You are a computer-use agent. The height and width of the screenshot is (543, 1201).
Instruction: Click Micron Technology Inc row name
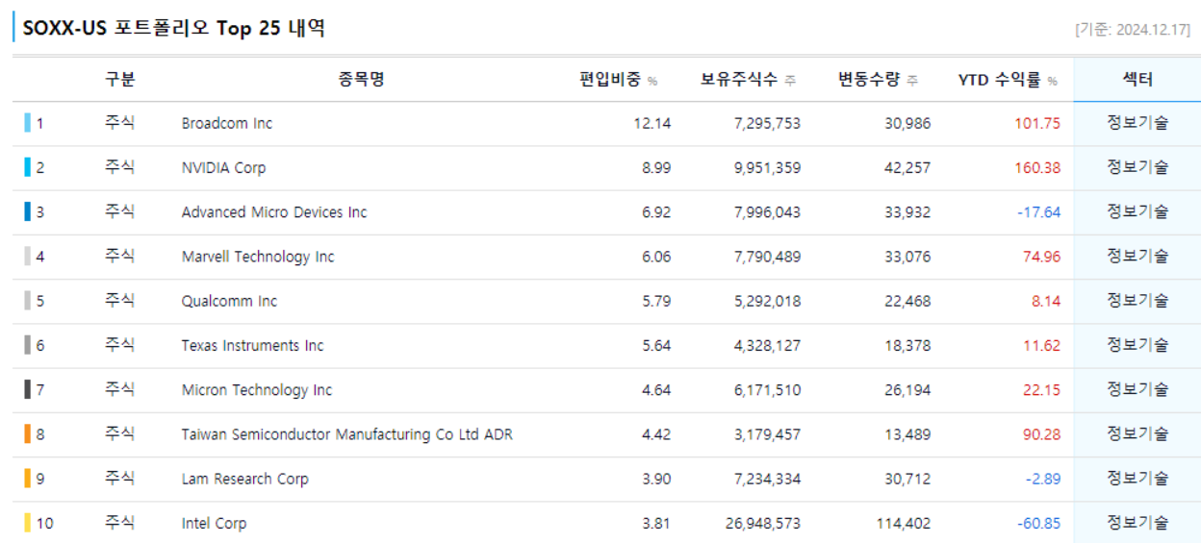point(257,390)
